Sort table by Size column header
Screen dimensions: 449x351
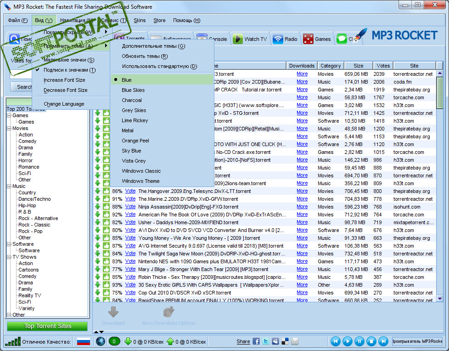[358, 66]
